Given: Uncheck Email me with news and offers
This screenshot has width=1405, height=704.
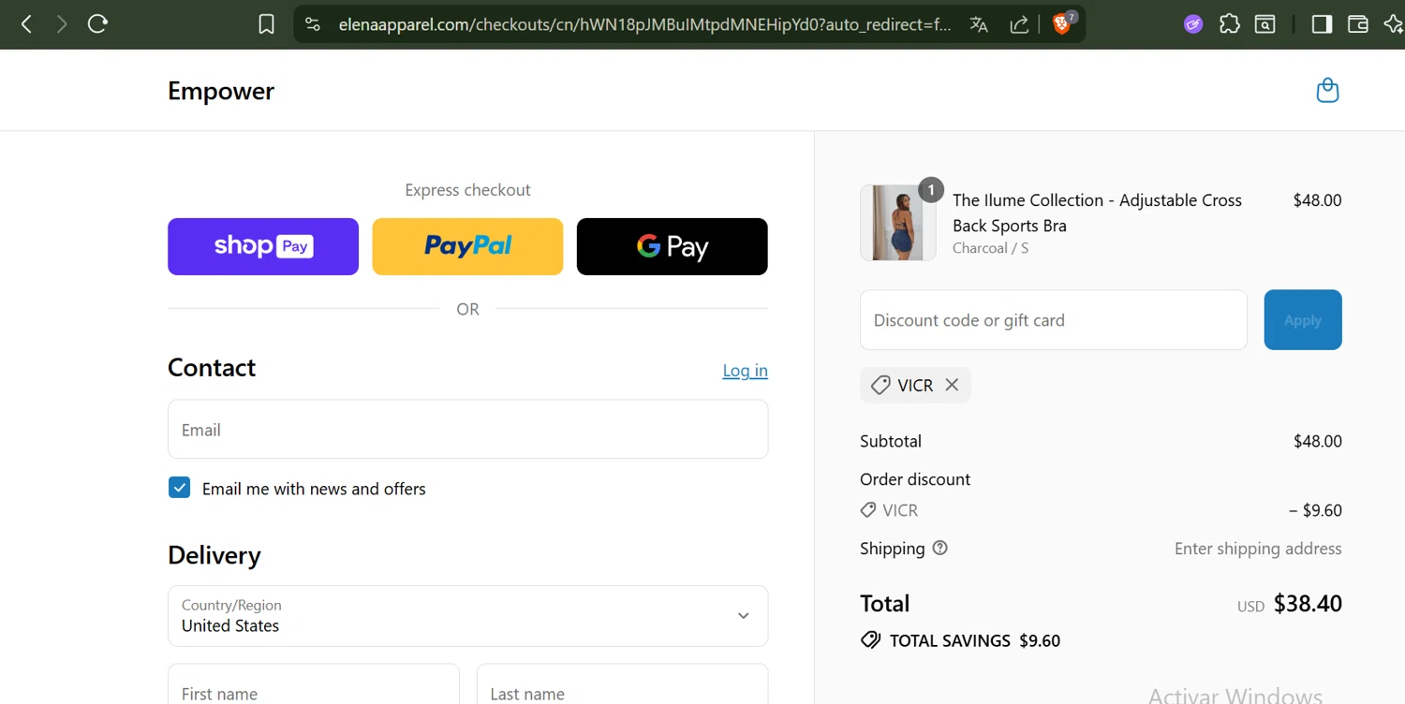Looking at the screenshot, I should click(x=179, y=488).
